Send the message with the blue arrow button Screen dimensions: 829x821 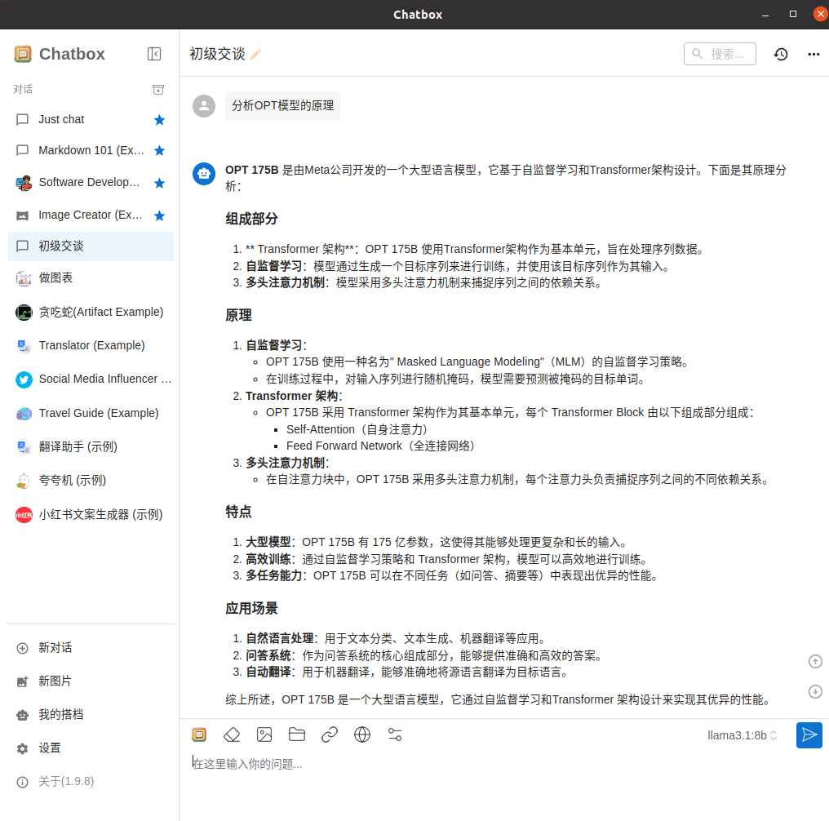coord(809,735)
